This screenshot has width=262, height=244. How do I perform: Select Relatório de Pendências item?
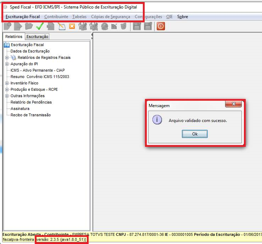coord(31,102)
